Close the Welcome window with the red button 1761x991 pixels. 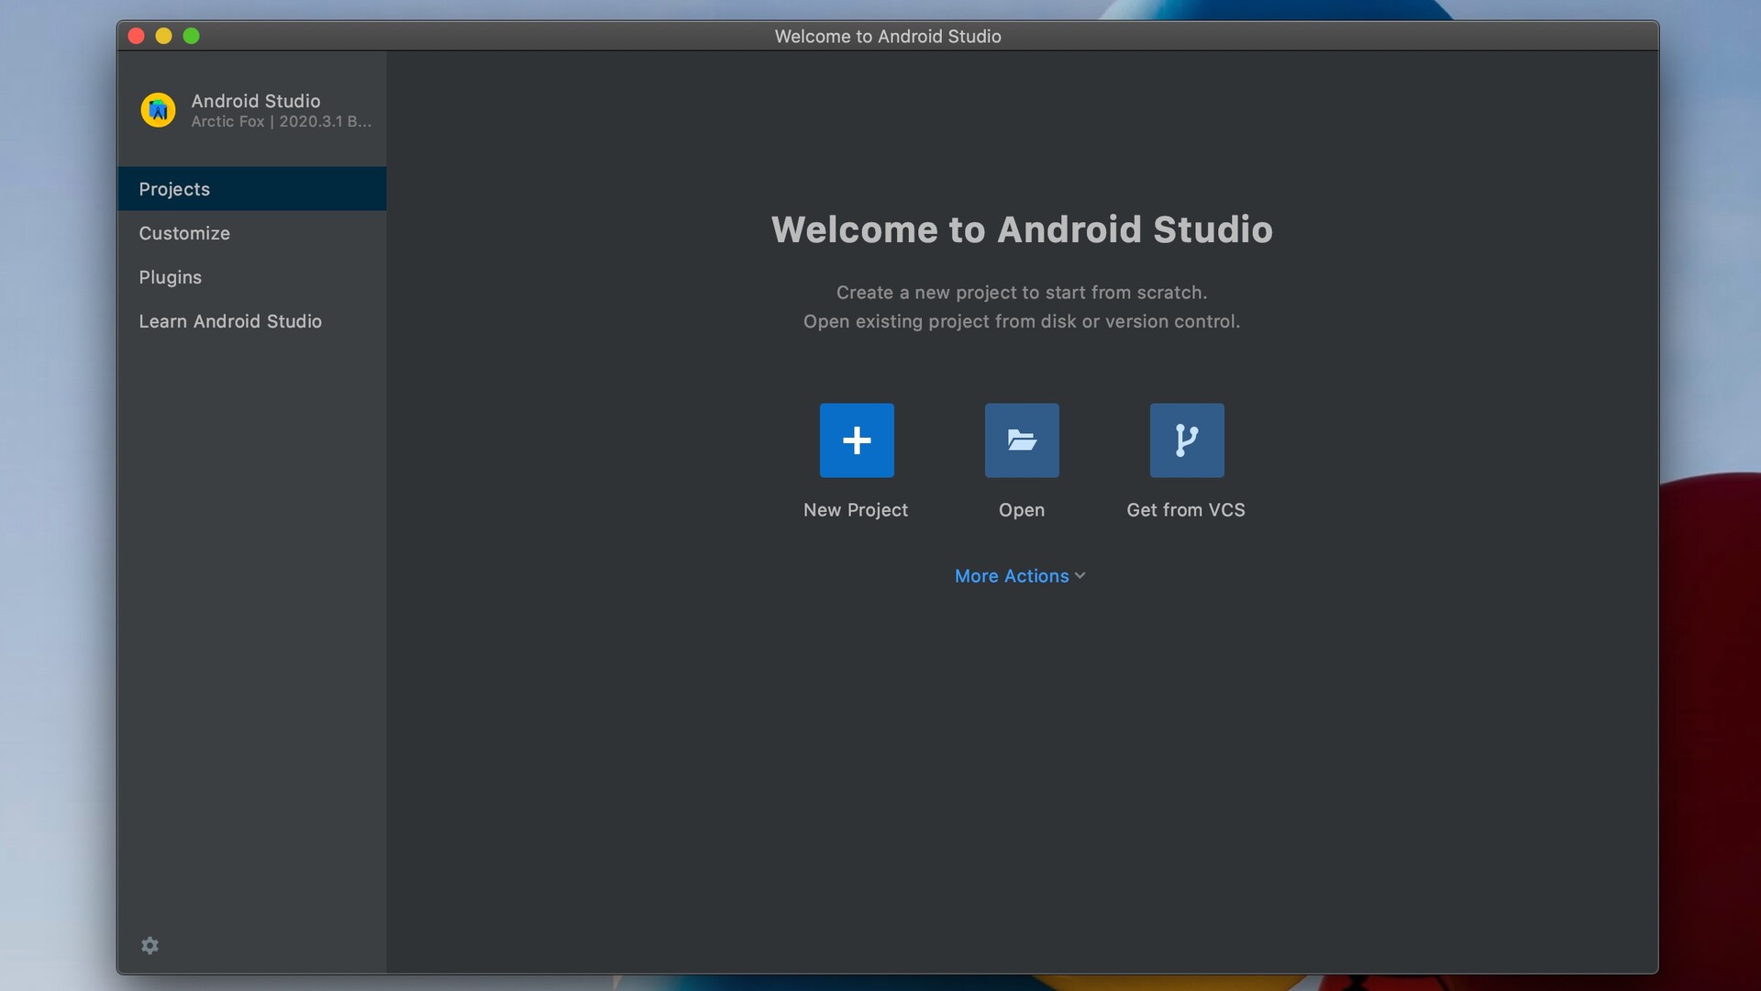click(137, 36)
